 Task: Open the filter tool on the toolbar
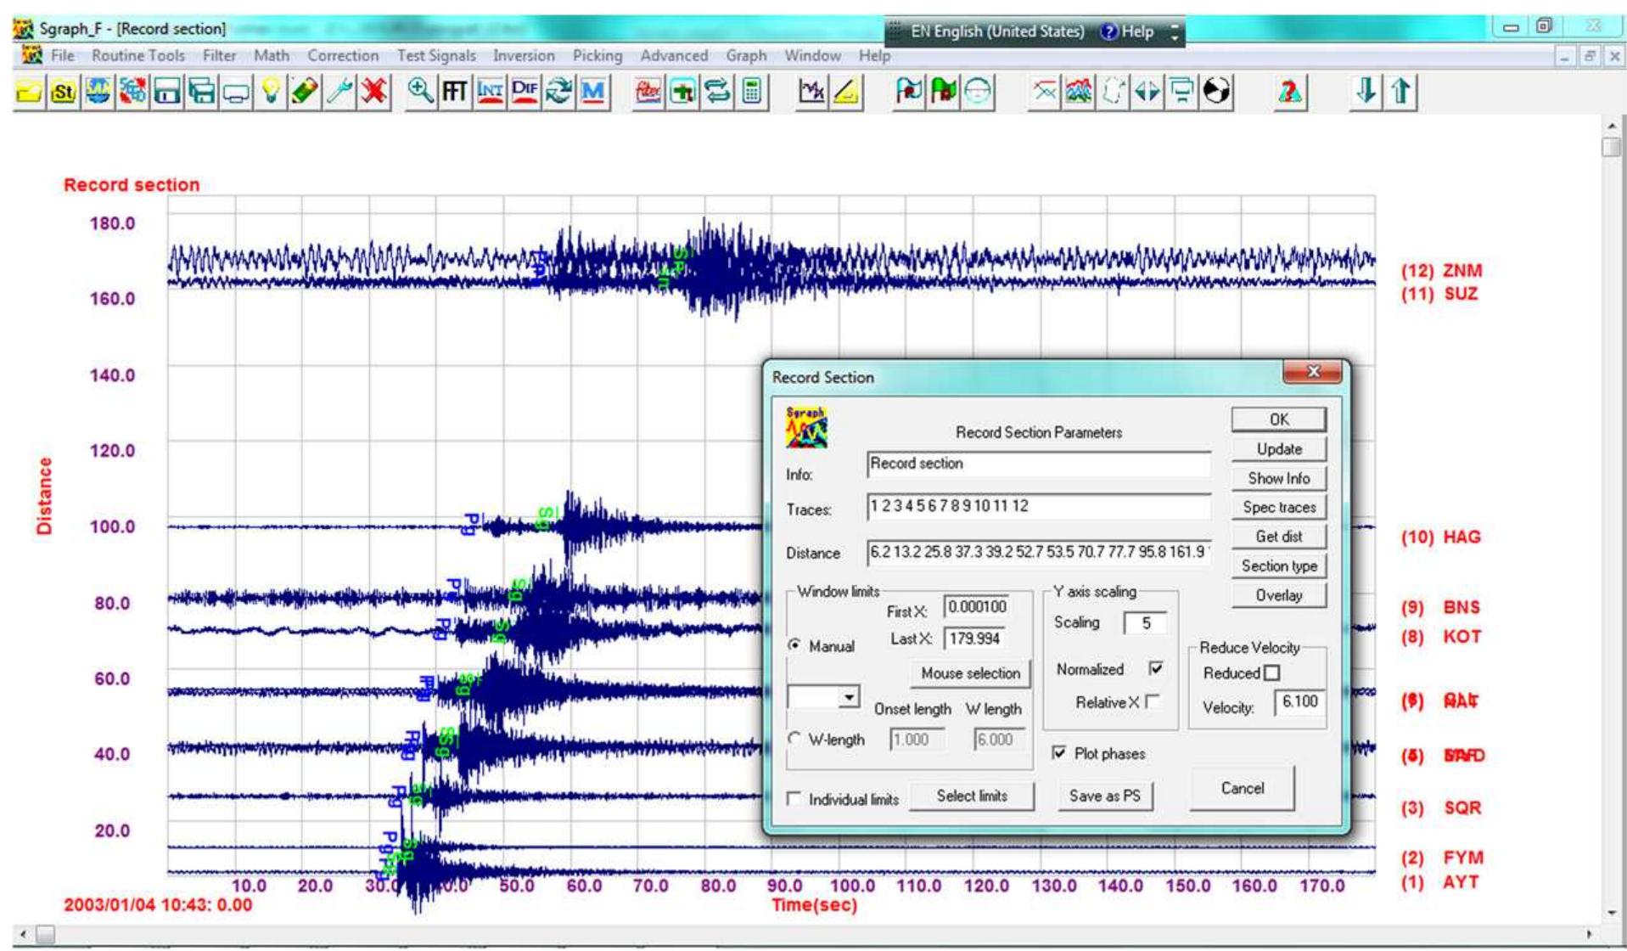[x=646, y=93]
